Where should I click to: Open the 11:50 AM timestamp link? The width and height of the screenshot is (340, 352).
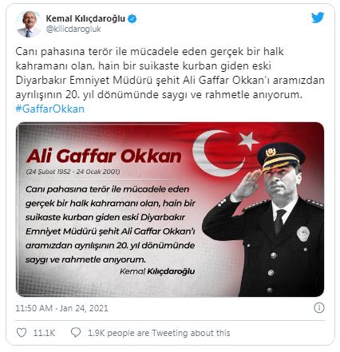pos(34,308)
